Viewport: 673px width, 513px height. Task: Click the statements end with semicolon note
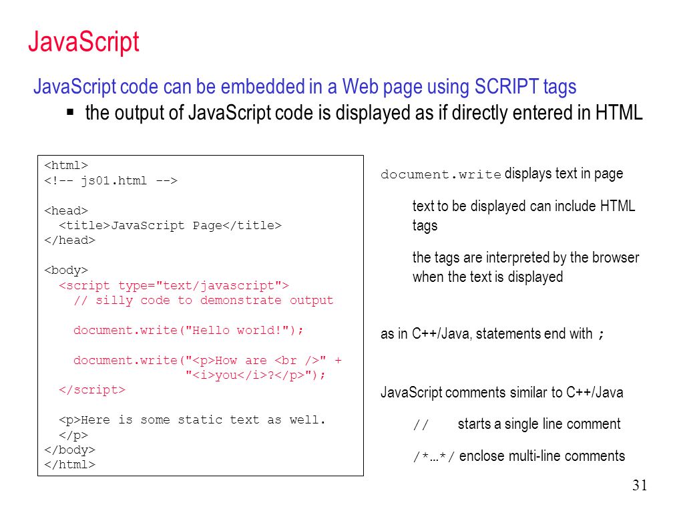tap(492, 333)
